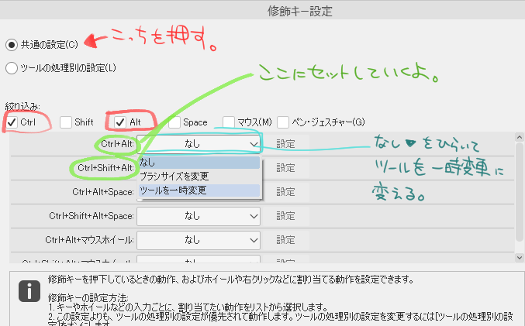Click 設定 button for Ctrl+Alt row
The width and height of the screenshot is (525, 326).
pyautogui.click(x=285, y=144)
